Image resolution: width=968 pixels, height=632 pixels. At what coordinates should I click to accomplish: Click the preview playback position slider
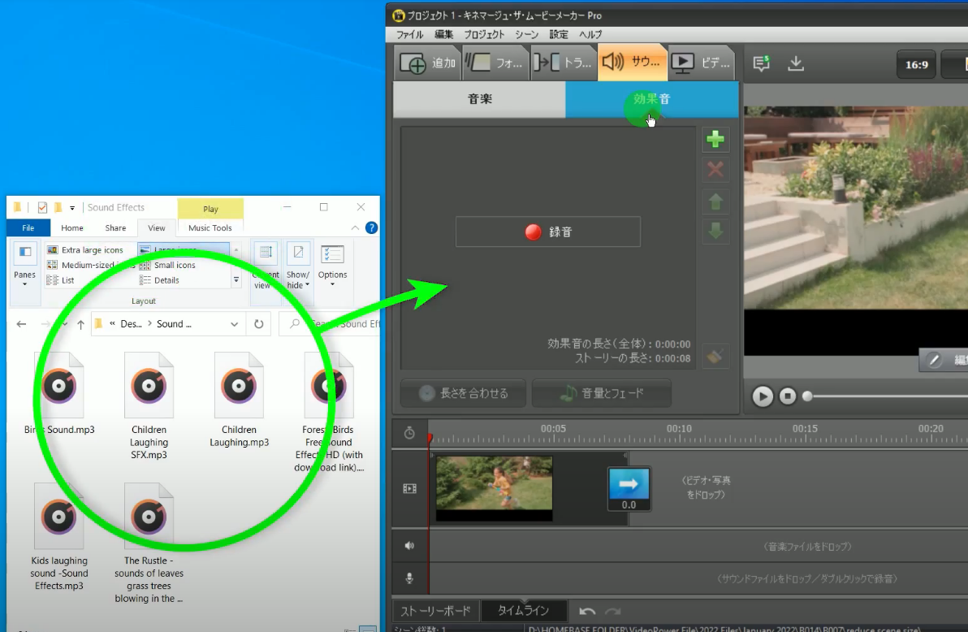click(885, 396)
